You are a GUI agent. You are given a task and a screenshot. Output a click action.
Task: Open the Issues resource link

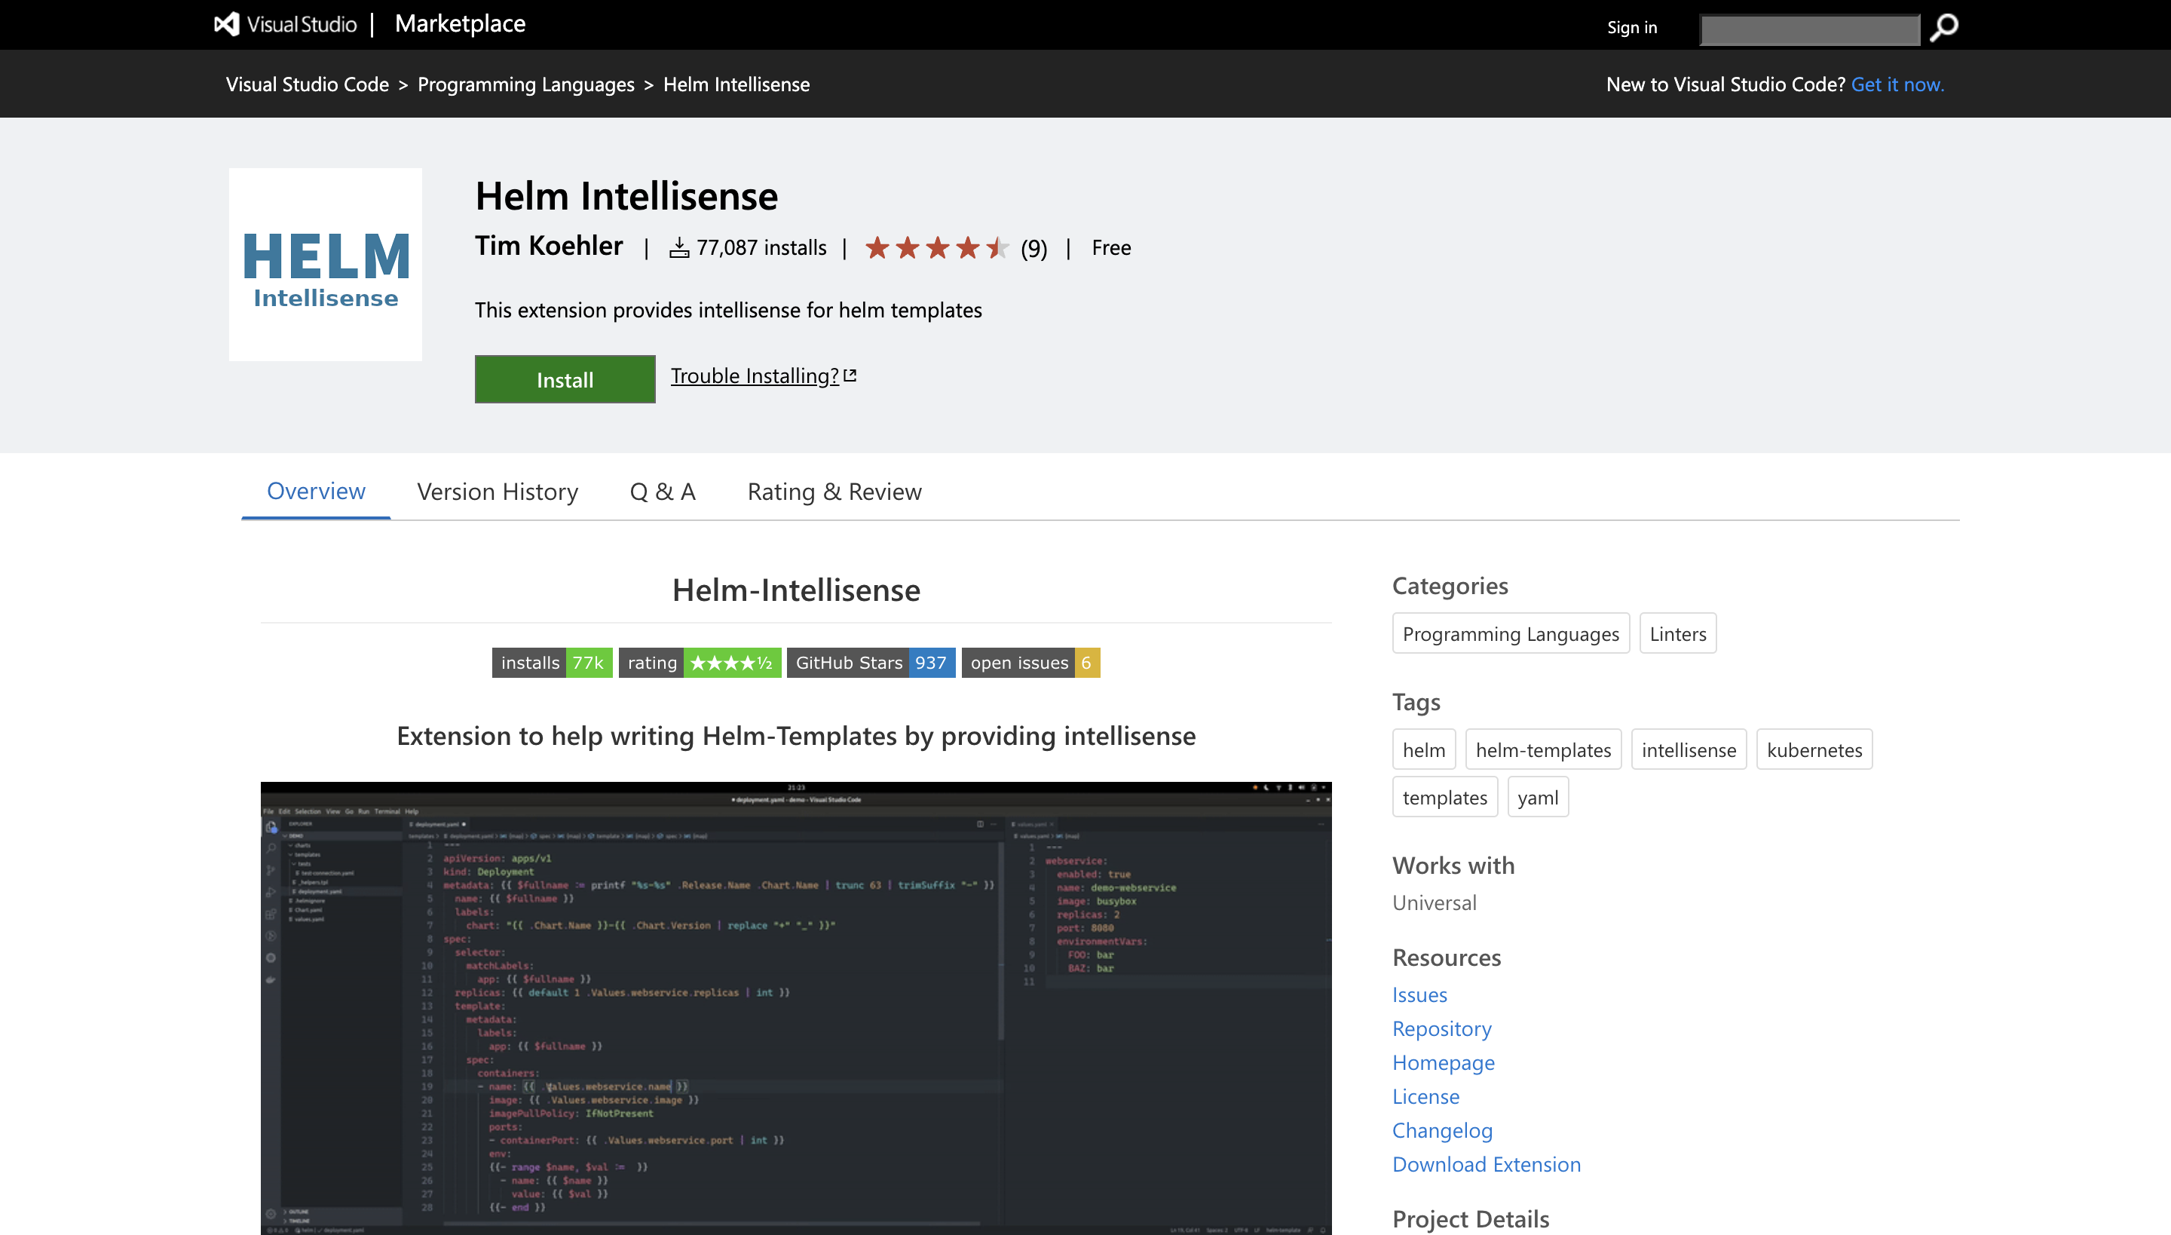[x=1418, y=995]
